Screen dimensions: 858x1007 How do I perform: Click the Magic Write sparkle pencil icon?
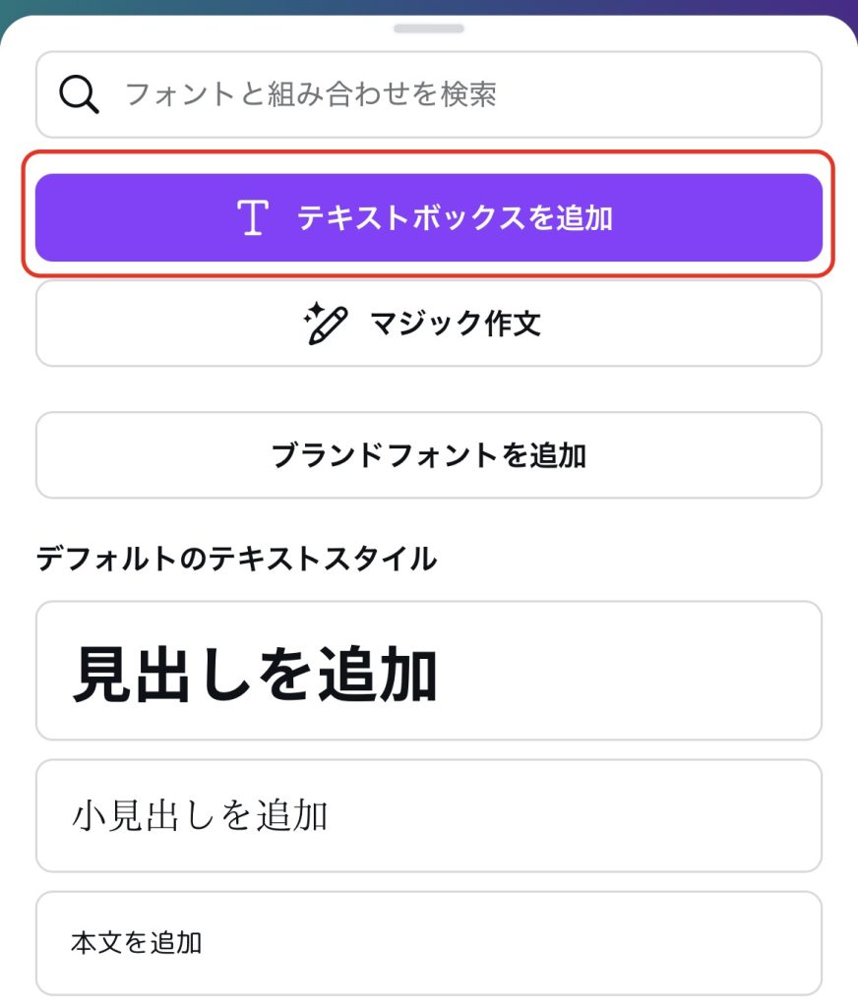(x=326, y=323)
